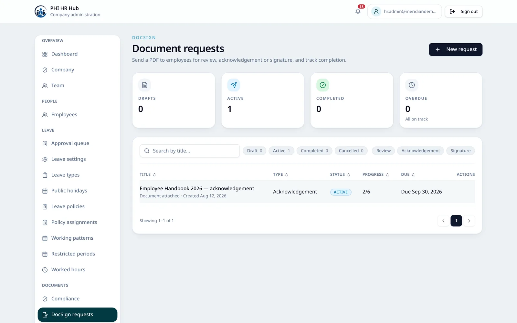This screenshot has width=517, height=323.
Task: Click the DocSign requests pen icon
Action: point(45,315)
